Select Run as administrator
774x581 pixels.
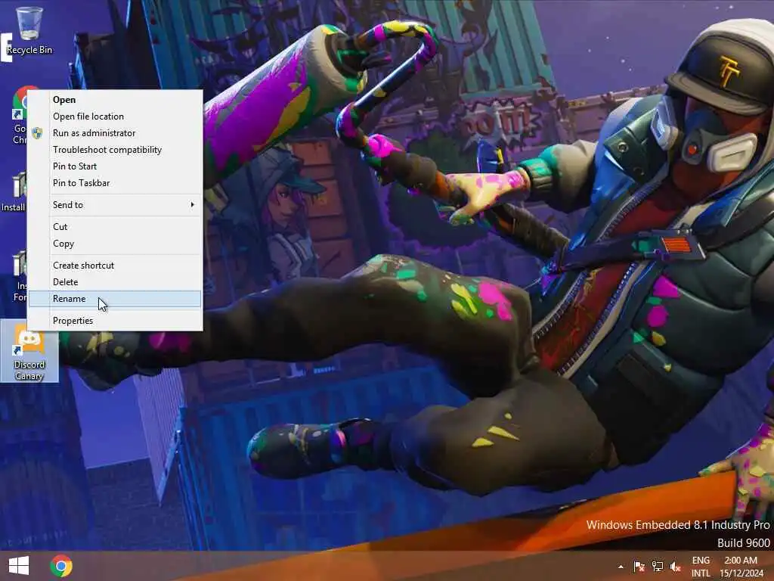coord(115,133)
